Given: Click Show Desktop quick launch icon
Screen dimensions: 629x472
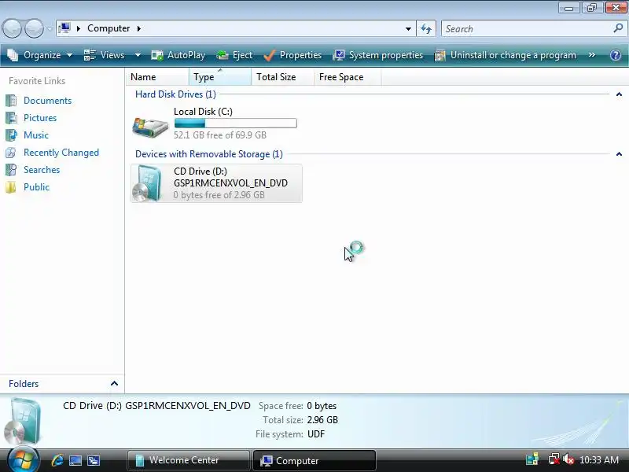Looking at the screenshot, I should coord(75,460).
